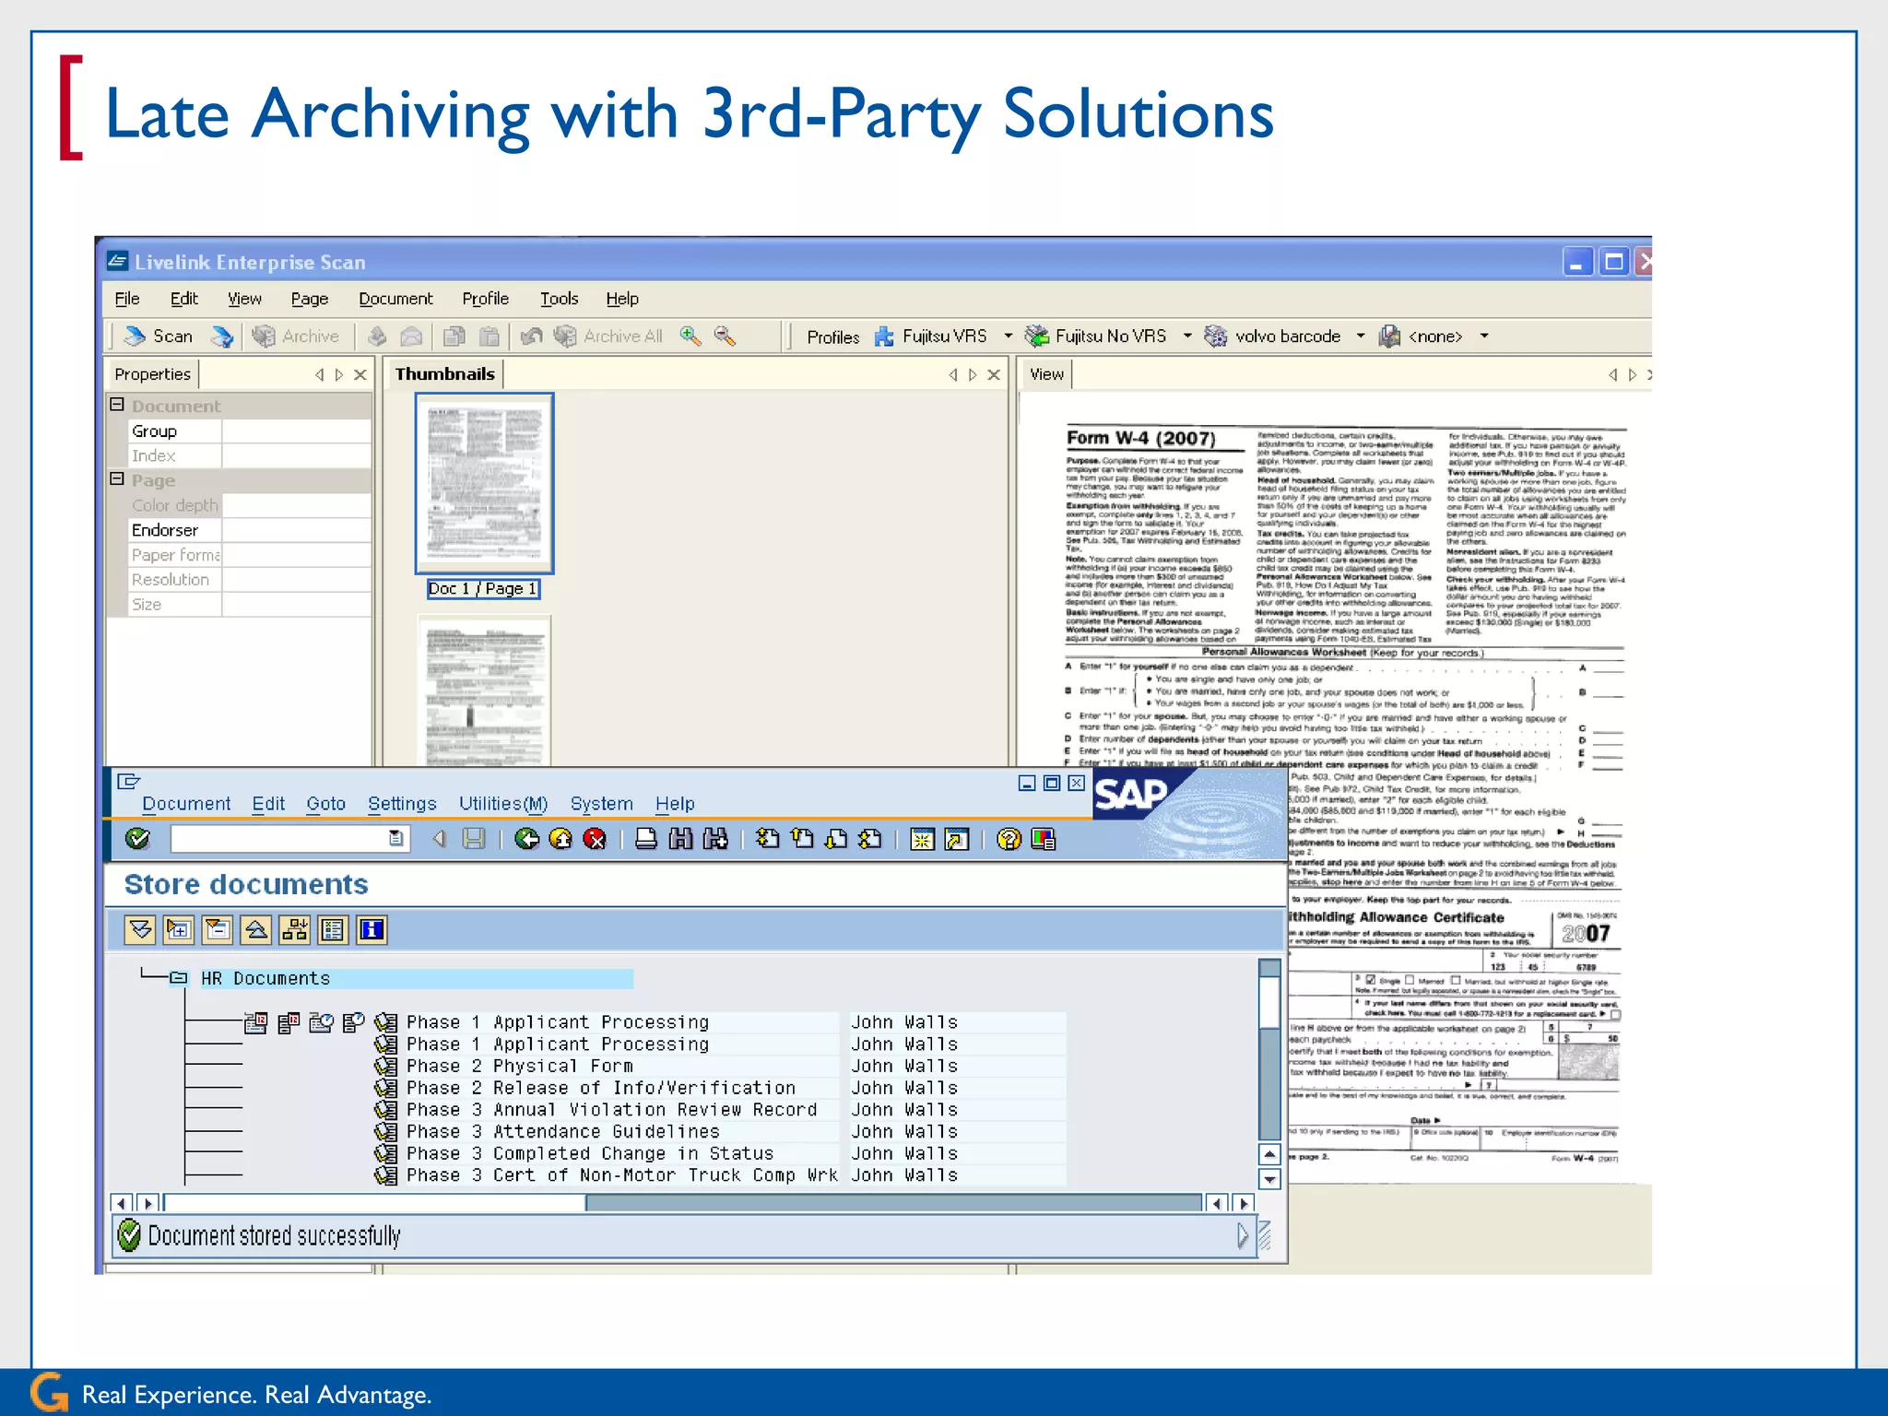This screenshot has height=1416, width=1888.
Task: Click the SAP red Cancel icon
Action: pos(596,839)
